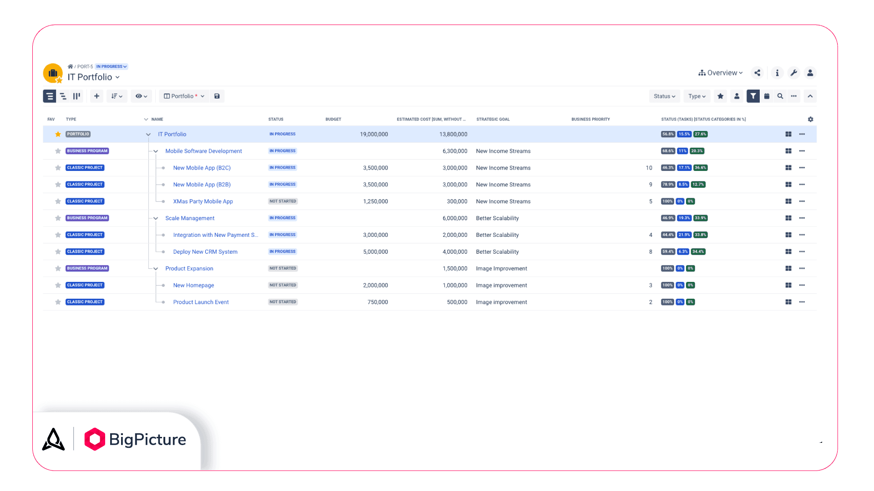
Task: Favorite New Mobile App (B2C) row star
Action: [x=58, y=168]
